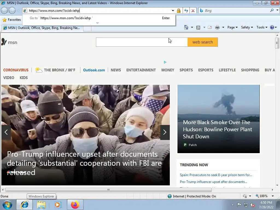
Task: Open the LIFESTYLE section
Action: tap(227, 70)
